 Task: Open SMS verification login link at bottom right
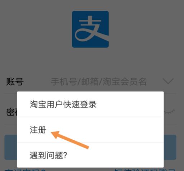(144, 170)
